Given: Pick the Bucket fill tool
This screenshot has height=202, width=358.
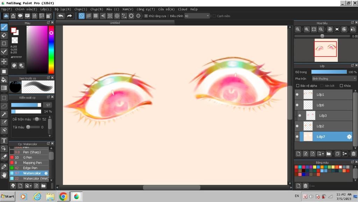Looking at the screenshot, I should (4, 79).
